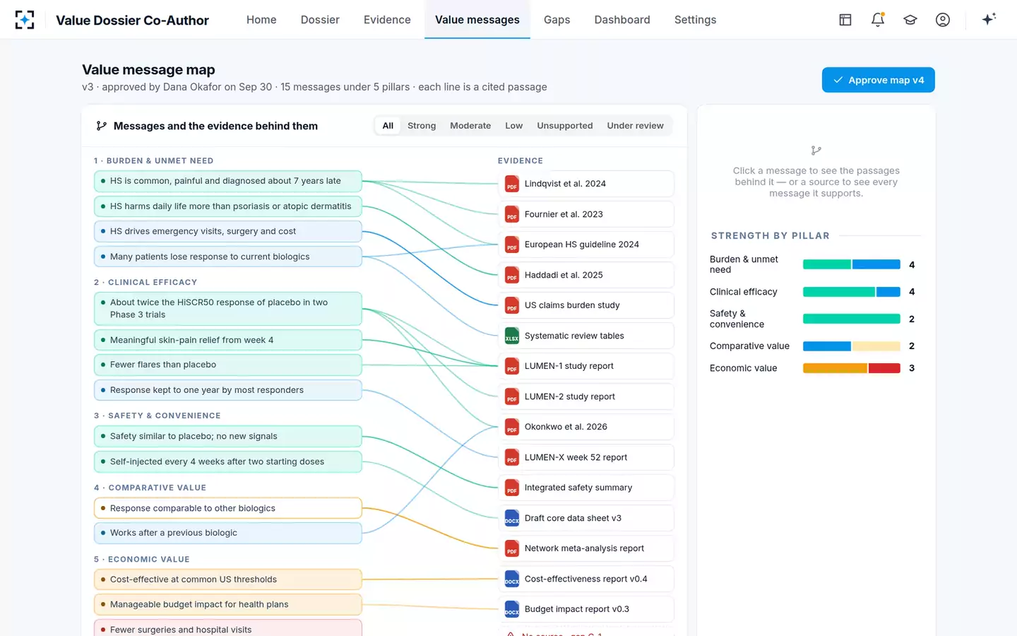
Task: Filter messages by Low evidence
Action: click(x=514, y=126)
